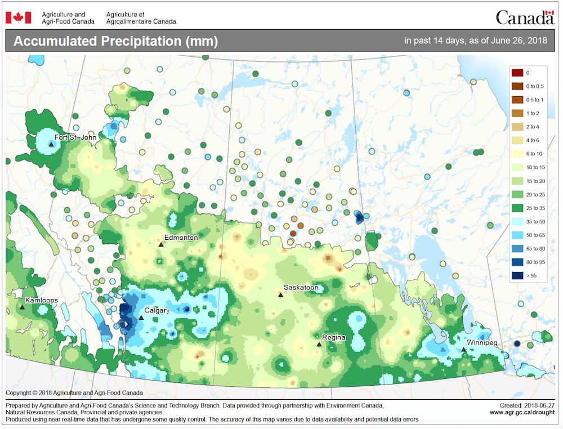Click the Saskatoon map label

coord(301,288)
